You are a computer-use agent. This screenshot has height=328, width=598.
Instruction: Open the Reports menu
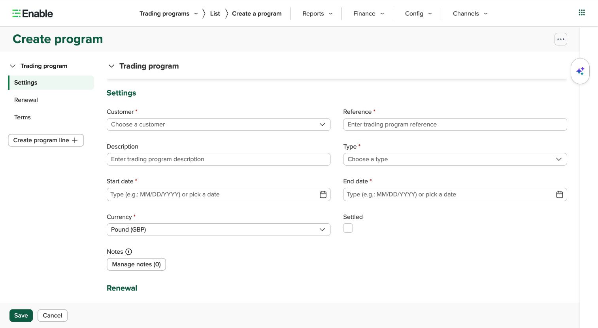pos(317,13)
